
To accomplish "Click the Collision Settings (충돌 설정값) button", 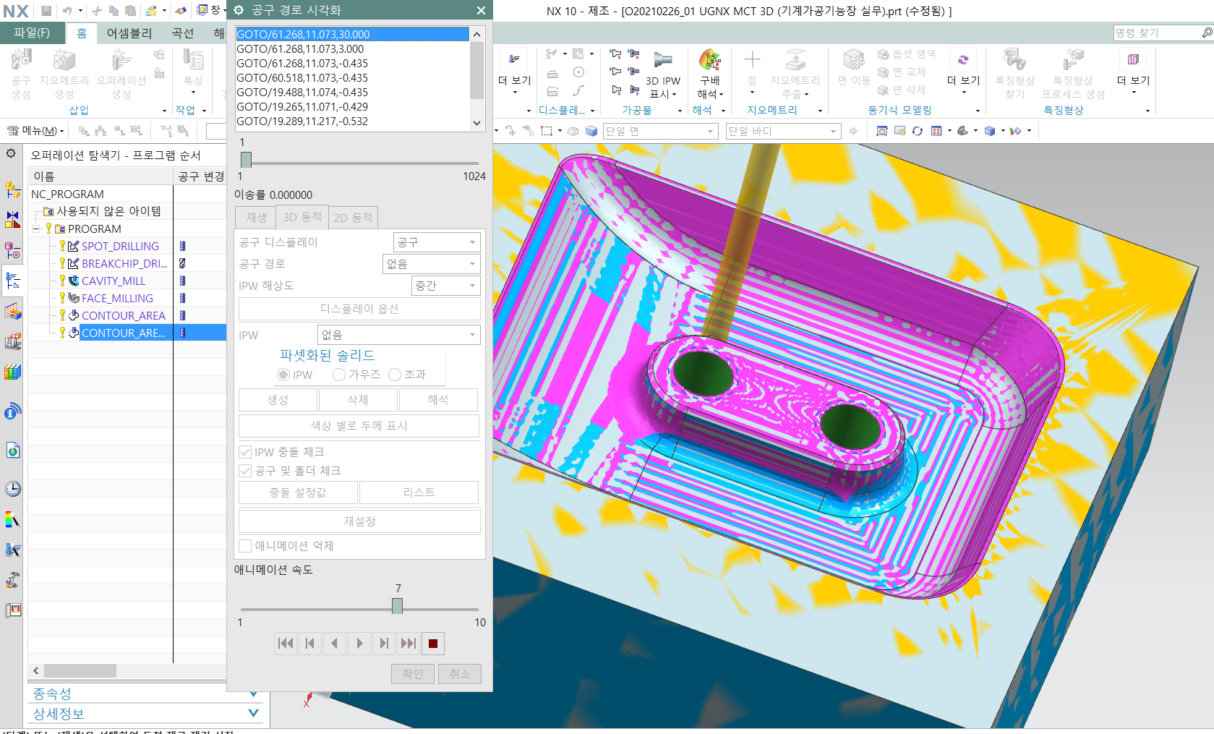I will 298,492.
